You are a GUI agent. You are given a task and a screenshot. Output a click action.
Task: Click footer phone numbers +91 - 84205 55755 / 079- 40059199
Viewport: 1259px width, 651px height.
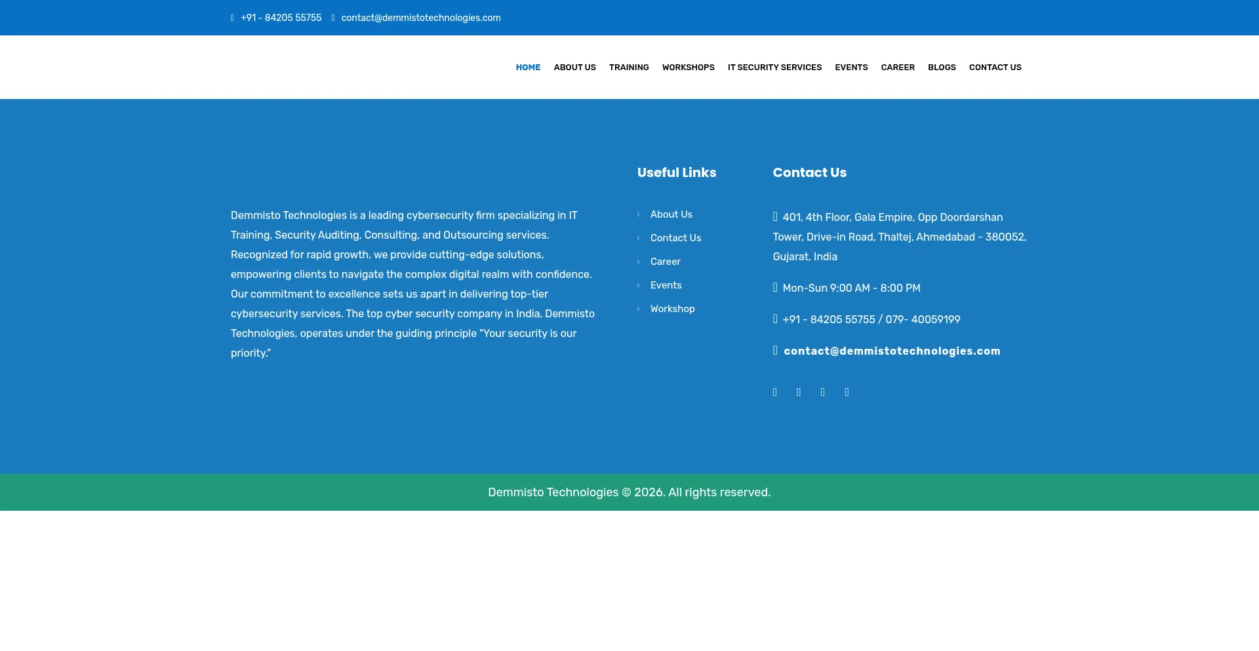pos(871,319)
